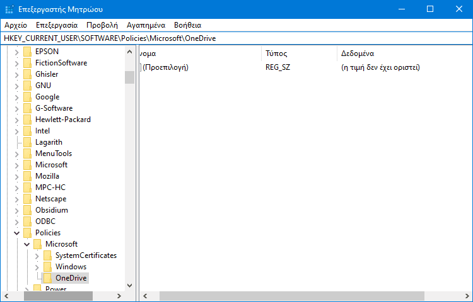Expand the ODBC key
Image resolution: width=473 pixels, height=302 pixels.
(x=17, y=222)
